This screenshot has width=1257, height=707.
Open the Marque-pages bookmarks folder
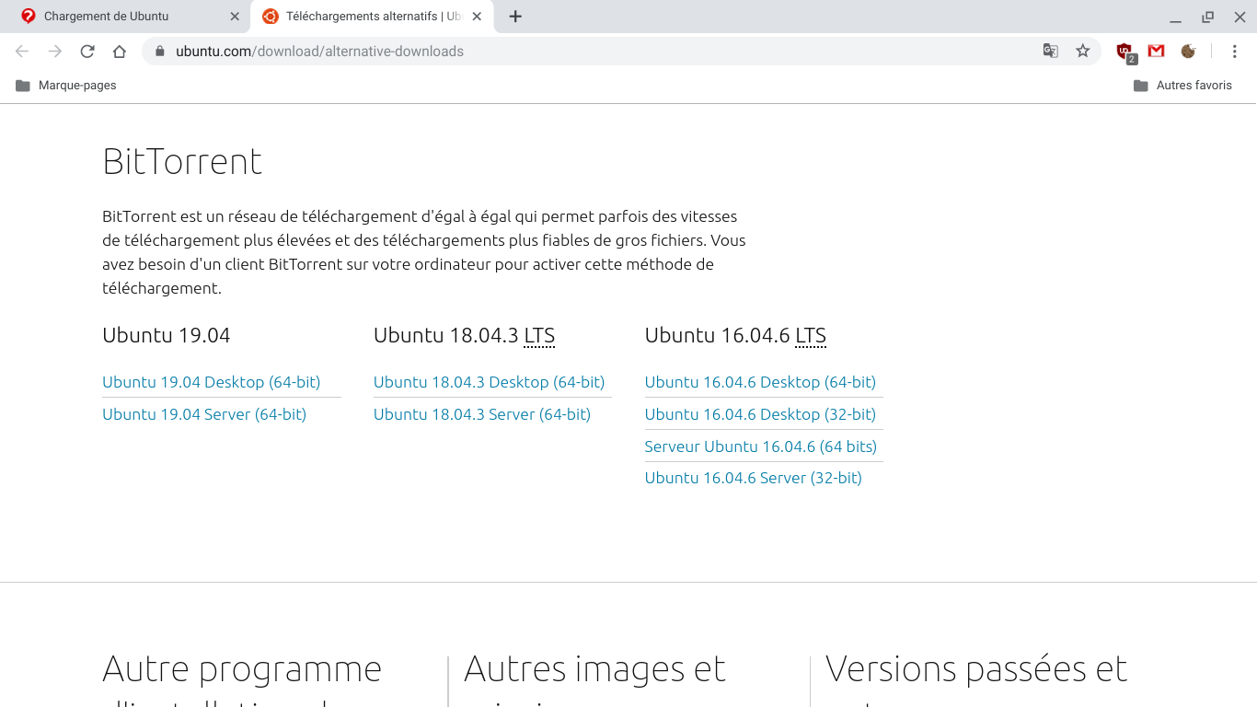[x=66, y=86]
